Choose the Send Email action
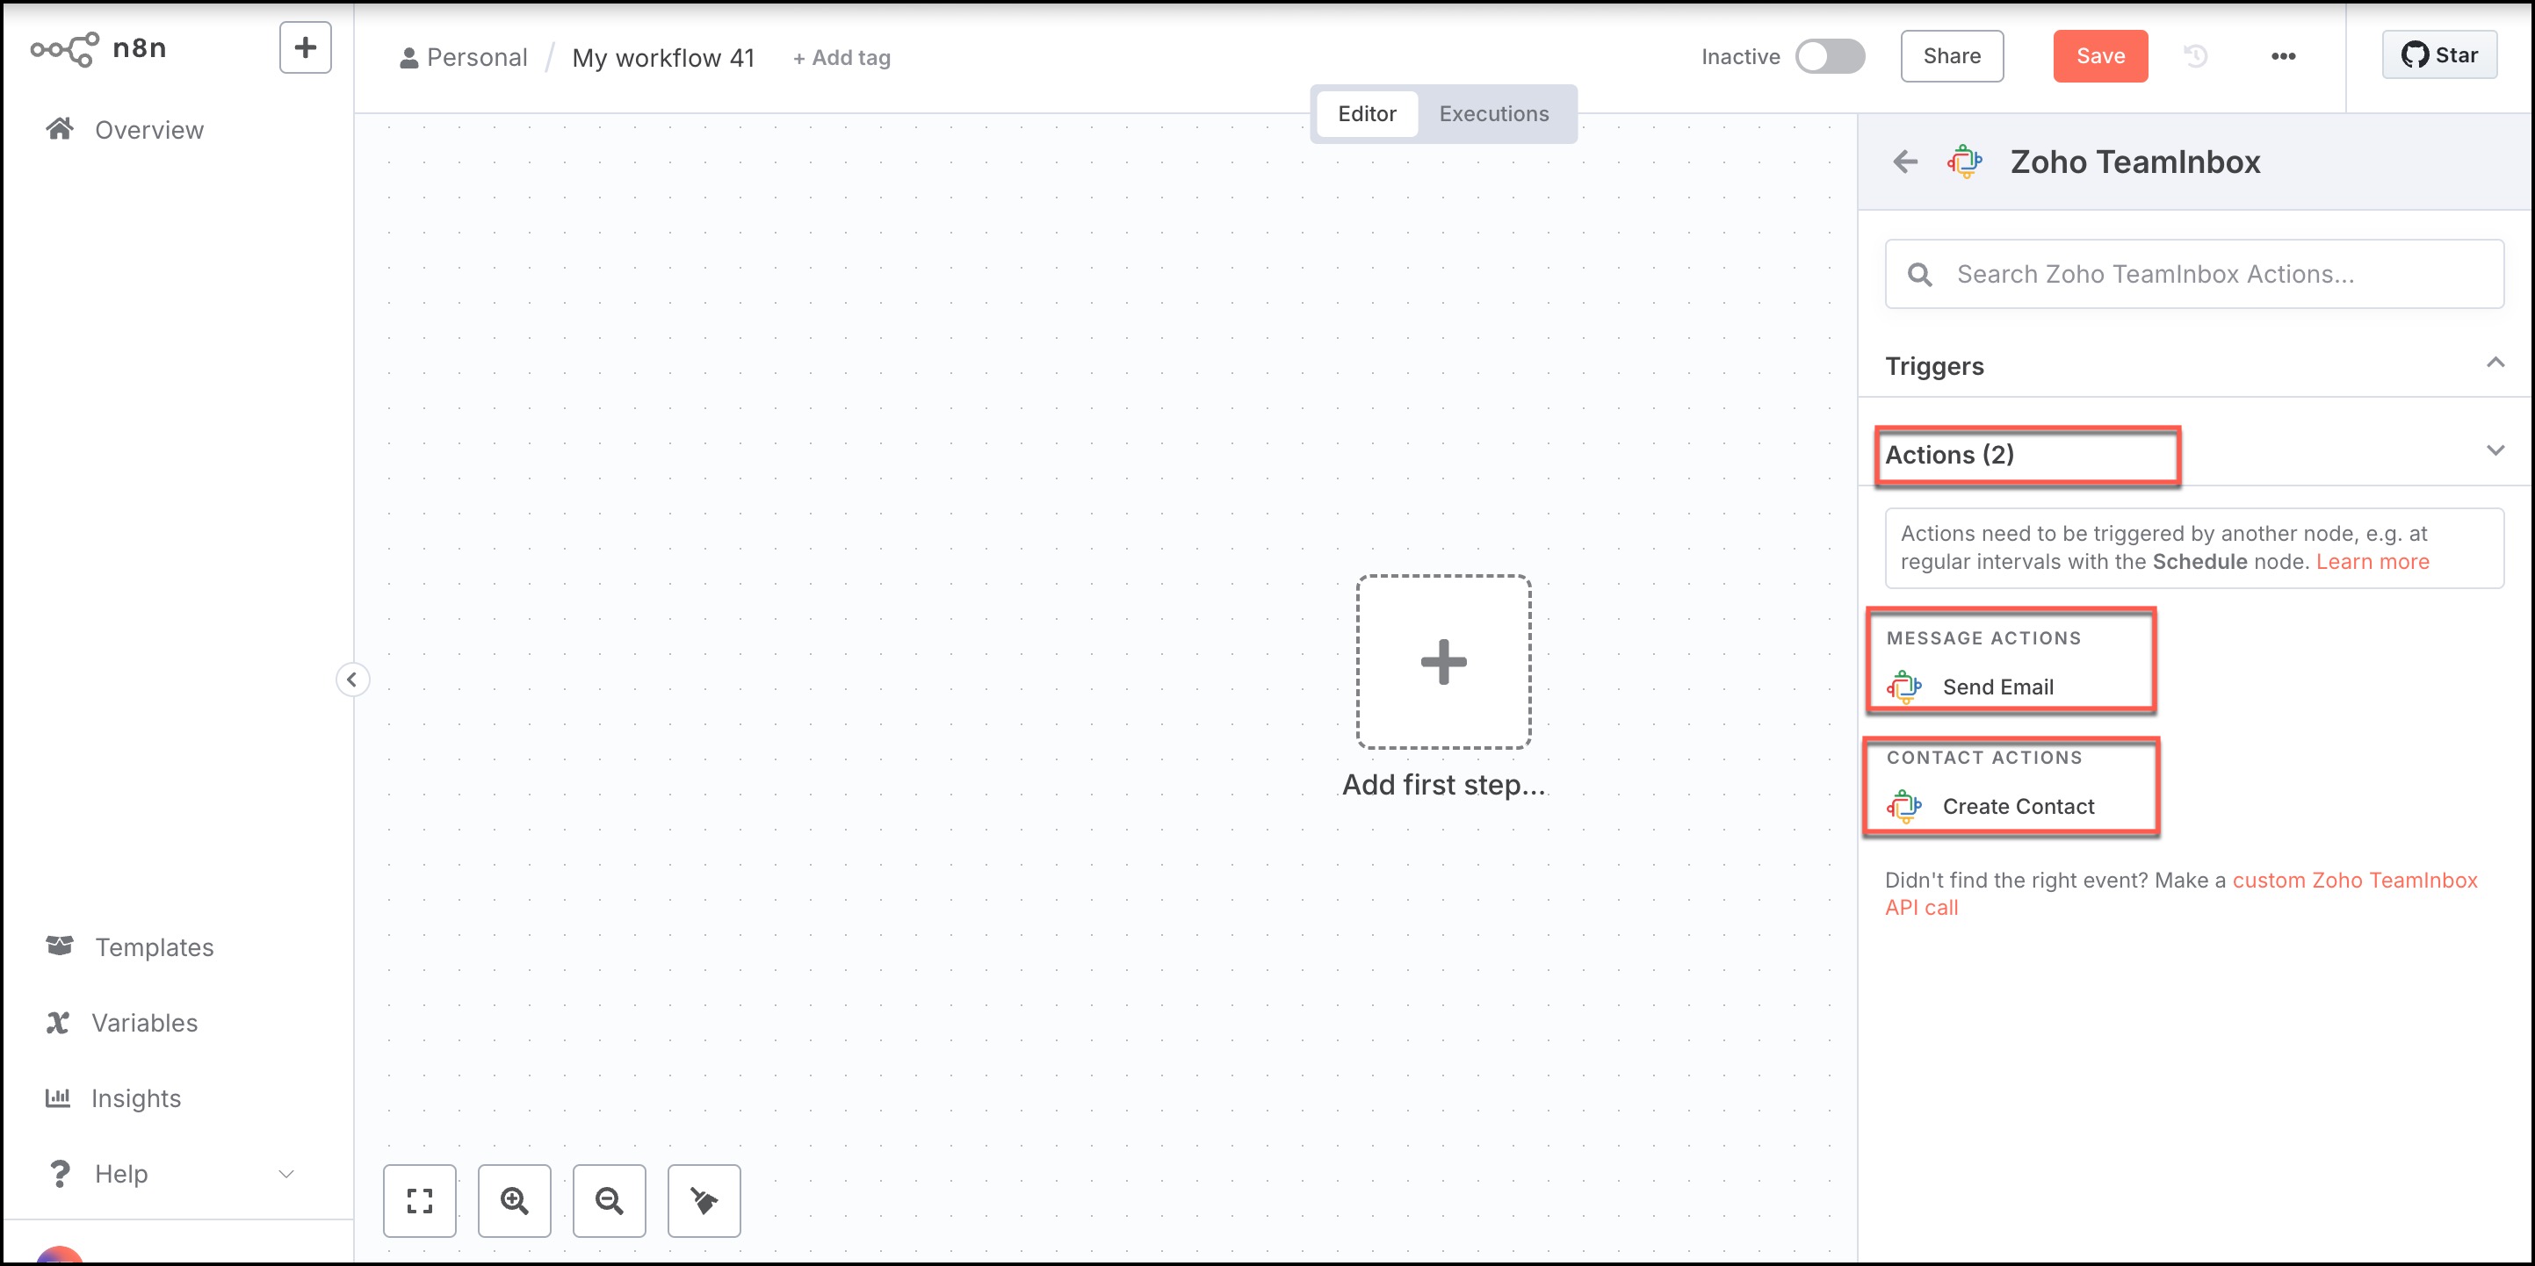Viewport: 2535px width, 1266px height. [1997, 687]
